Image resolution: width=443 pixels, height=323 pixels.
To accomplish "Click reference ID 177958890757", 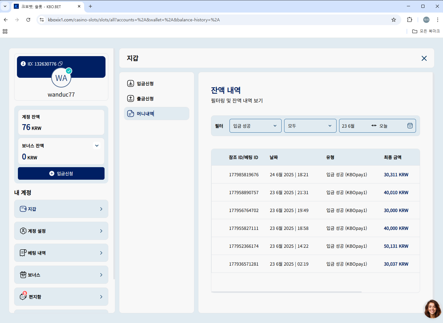I will [244, 193].
